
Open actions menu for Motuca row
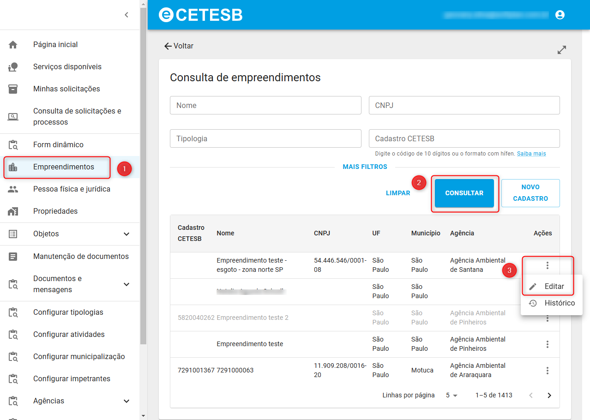[547, 371]
